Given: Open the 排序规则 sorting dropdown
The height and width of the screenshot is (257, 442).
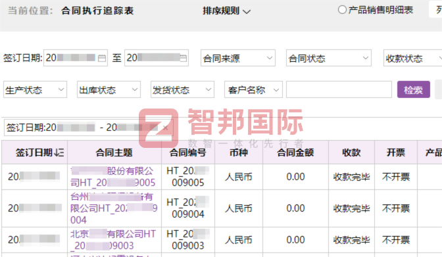Looking at the screenshot, I should (226, 11).
